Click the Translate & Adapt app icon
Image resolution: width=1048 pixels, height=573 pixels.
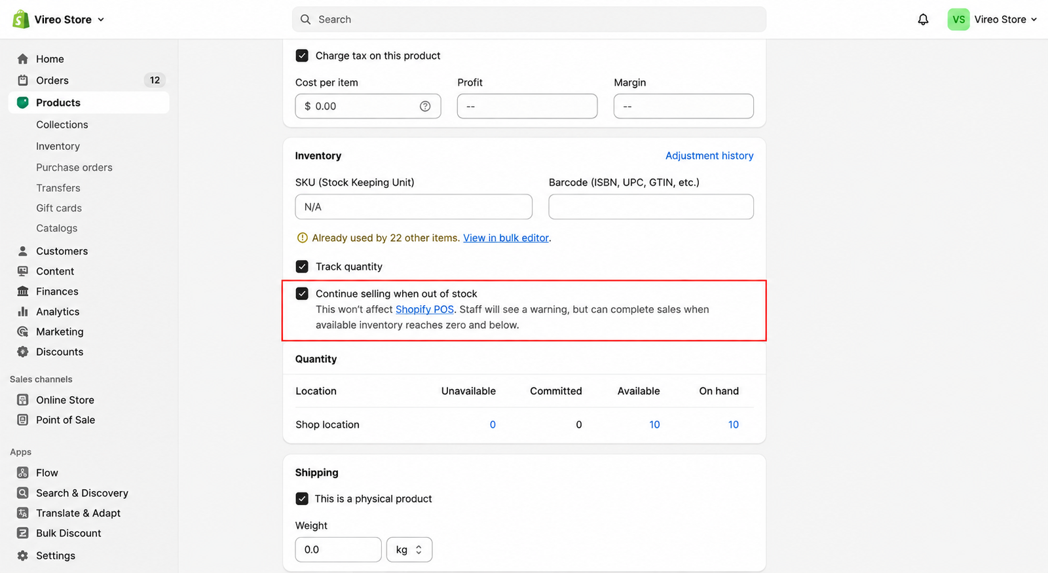tap(23, 513)
